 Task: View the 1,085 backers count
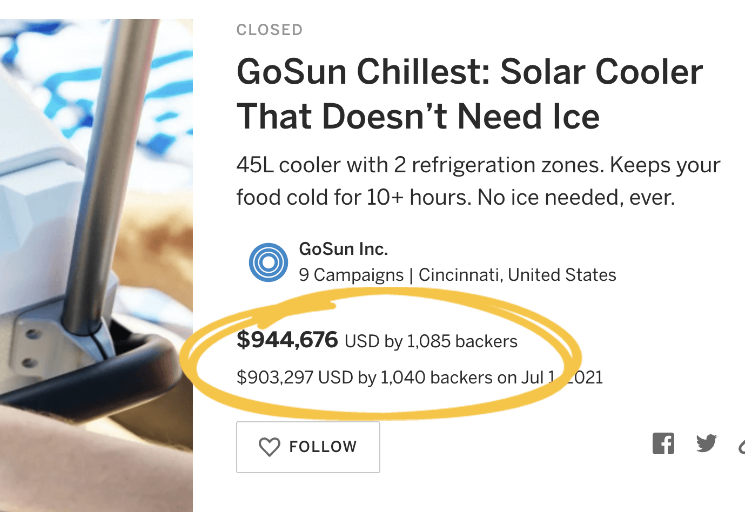click(x=462, y=341)
